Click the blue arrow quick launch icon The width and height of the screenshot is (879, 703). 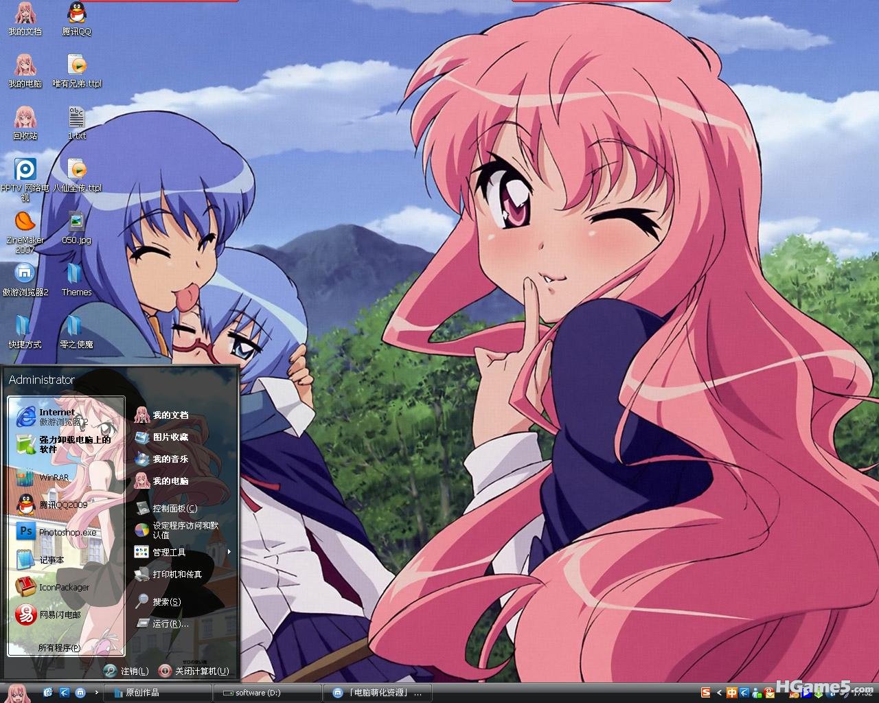[65, 693]
